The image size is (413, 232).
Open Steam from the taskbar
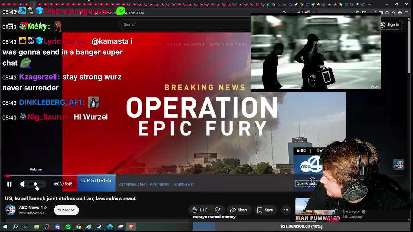pyautogui.click(x=99, y=227)
